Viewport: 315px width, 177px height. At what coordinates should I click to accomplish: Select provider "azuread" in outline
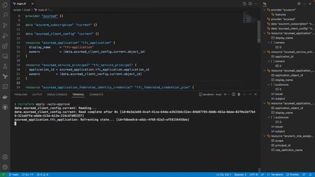click(x=283, y=19)
